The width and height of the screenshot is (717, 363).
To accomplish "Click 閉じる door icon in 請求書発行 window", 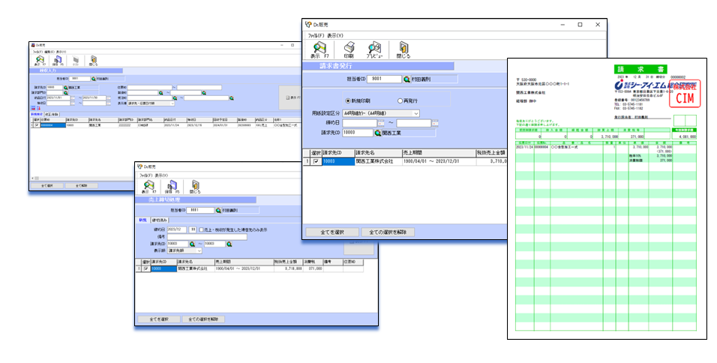I will 403,49.
